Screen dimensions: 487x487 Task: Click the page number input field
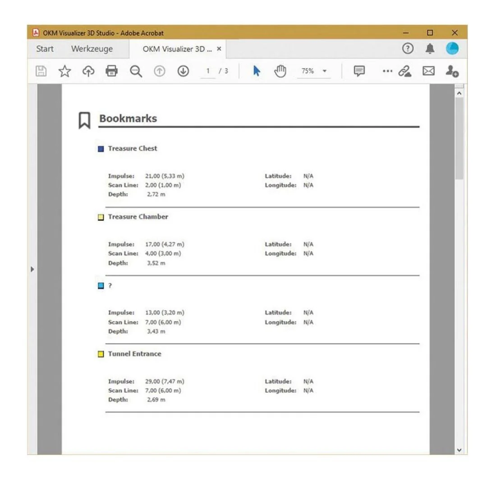208,71
